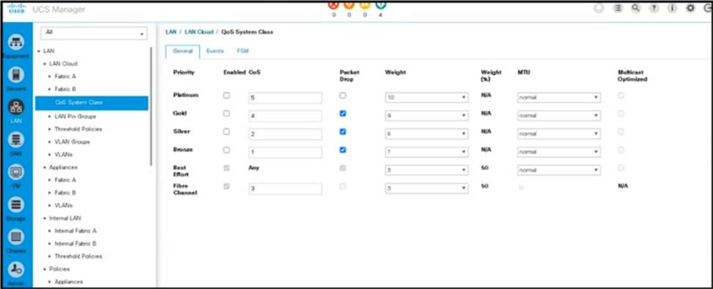Uncheck Packet Drop for Silver
The width and height of the screenshot is (713, 289).
click(x=343, y=132)
